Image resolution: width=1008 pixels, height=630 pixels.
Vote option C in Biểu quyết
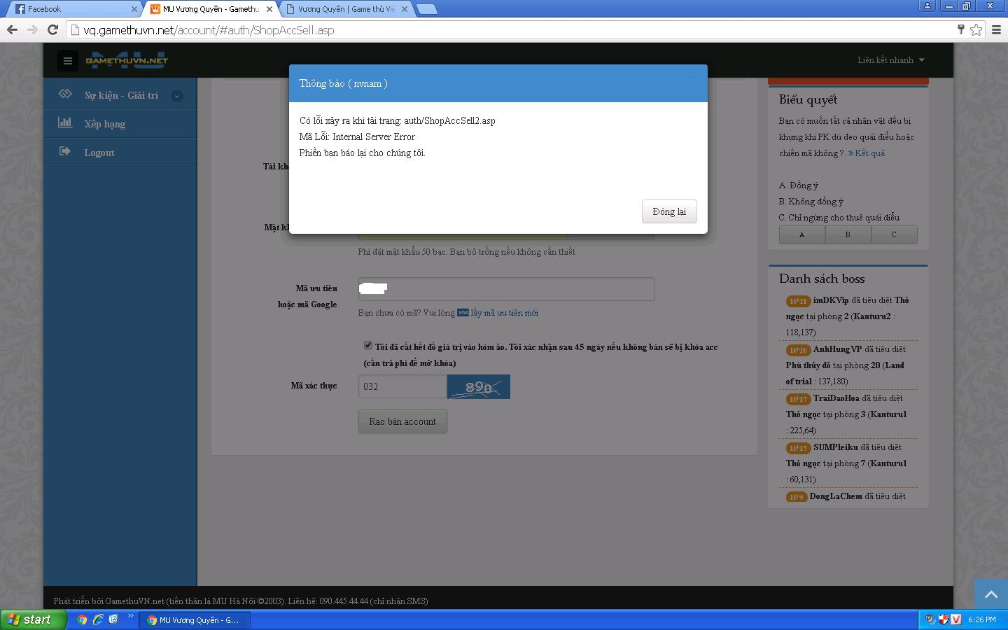click(893, 234)
